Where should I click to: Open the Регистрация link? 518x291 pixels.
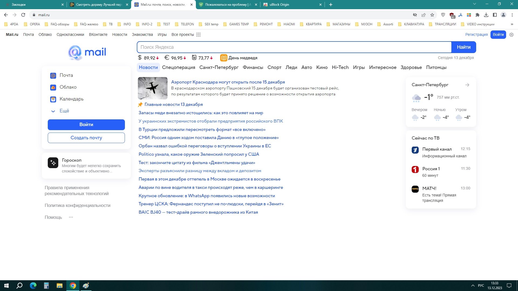click(476, 34)
